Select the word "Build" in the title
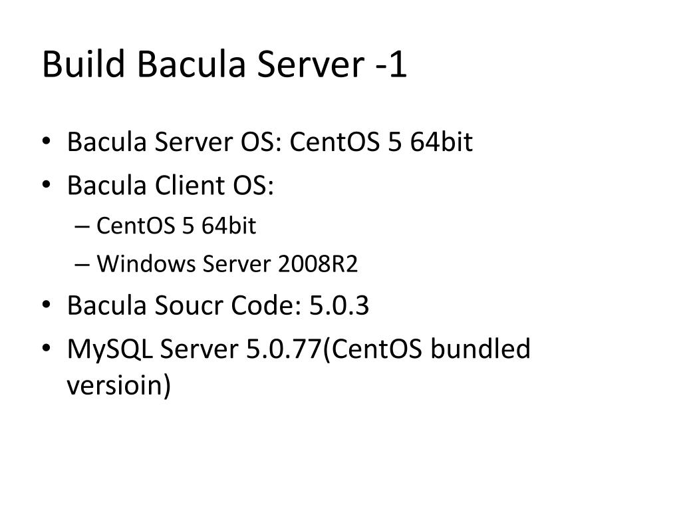Viewport: 681px width, 511px height. [83, 65]
